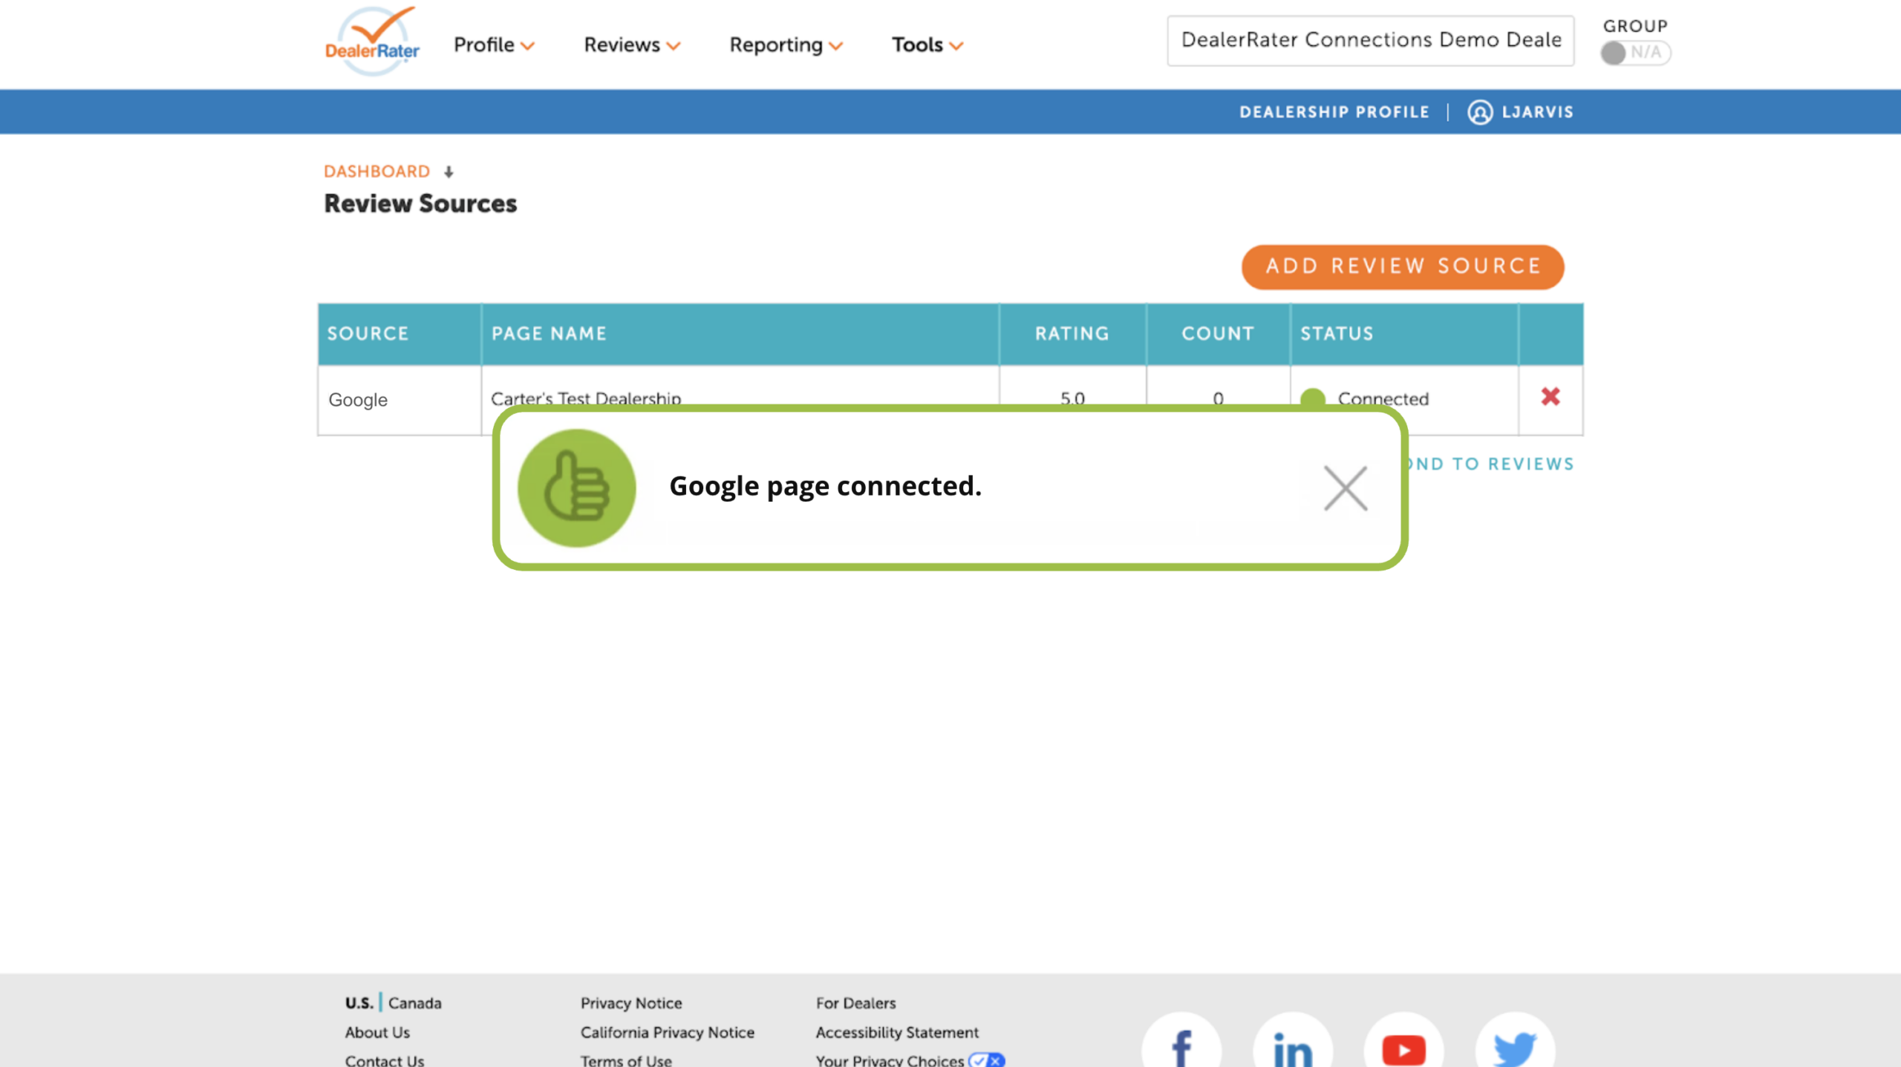Click the Google page connected message text
This screenshot has width=1901, height=1067.
tap(825, 487)
